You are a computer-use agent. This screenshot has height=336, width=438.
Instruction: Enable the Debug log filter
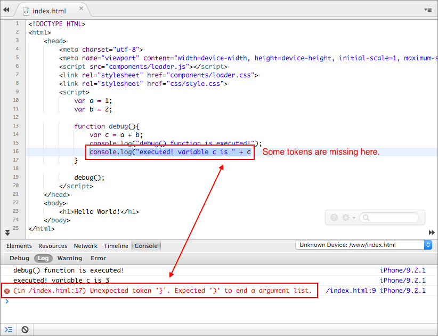(x=19, y=258)
